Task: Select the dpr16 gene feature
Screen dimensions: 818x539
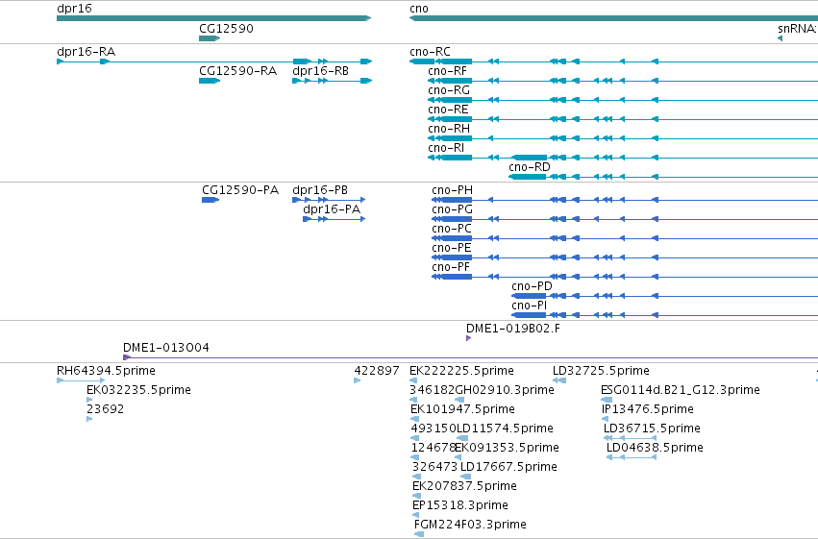Action: [214, 18]
